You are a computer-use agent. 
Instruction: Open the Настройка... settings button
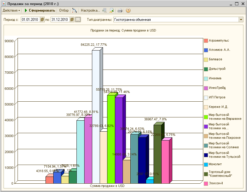tap(90, 10)
